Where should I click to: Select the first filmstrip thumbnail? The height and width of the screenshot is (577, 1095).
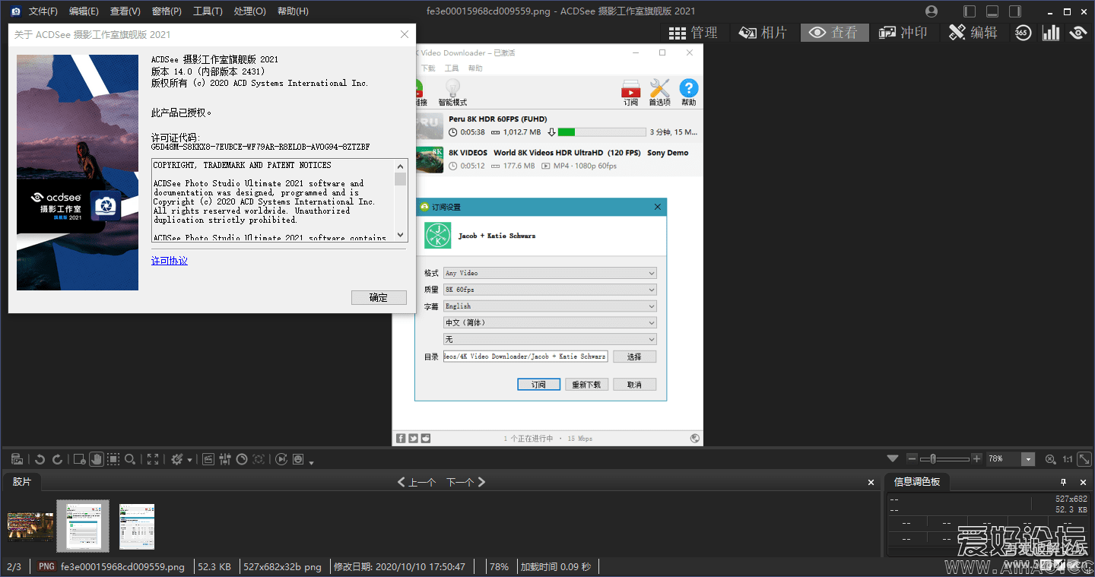pyautogui.click(x=30, y=525)
